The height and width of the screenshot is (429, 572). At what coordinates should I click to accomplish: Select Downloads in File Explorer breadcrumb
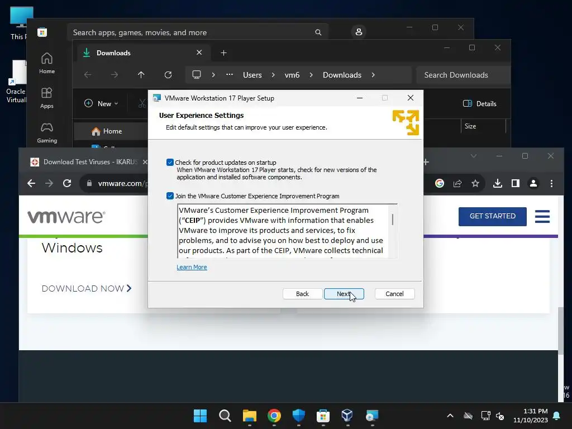[x=342, y=75]
